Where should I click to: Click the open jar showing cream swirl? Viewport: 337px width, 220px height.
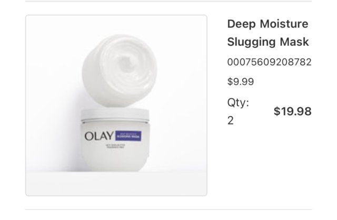(120, 70)
